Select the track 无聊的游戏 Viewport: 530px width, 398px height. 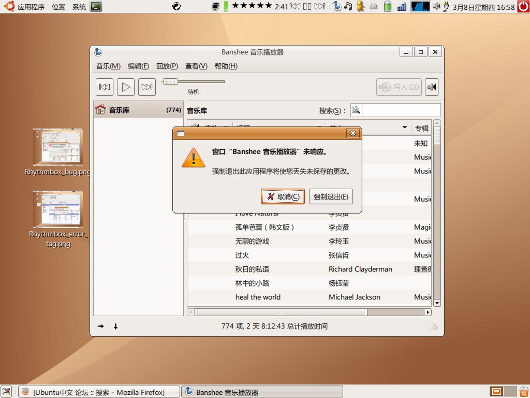click(252, 241)
